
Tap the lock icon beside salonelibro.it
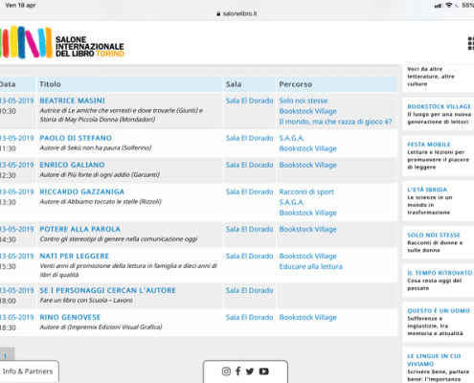point(218,13)
